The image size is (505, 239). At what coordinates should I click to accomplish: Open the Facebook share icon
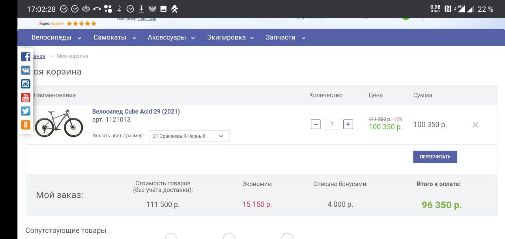click(x=26, y=57)
